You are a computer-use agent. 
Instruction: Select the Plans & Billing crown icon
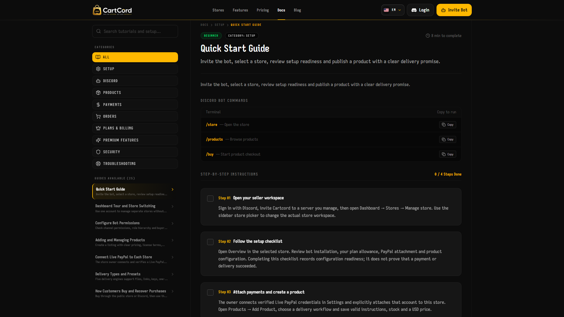point(98,128)
